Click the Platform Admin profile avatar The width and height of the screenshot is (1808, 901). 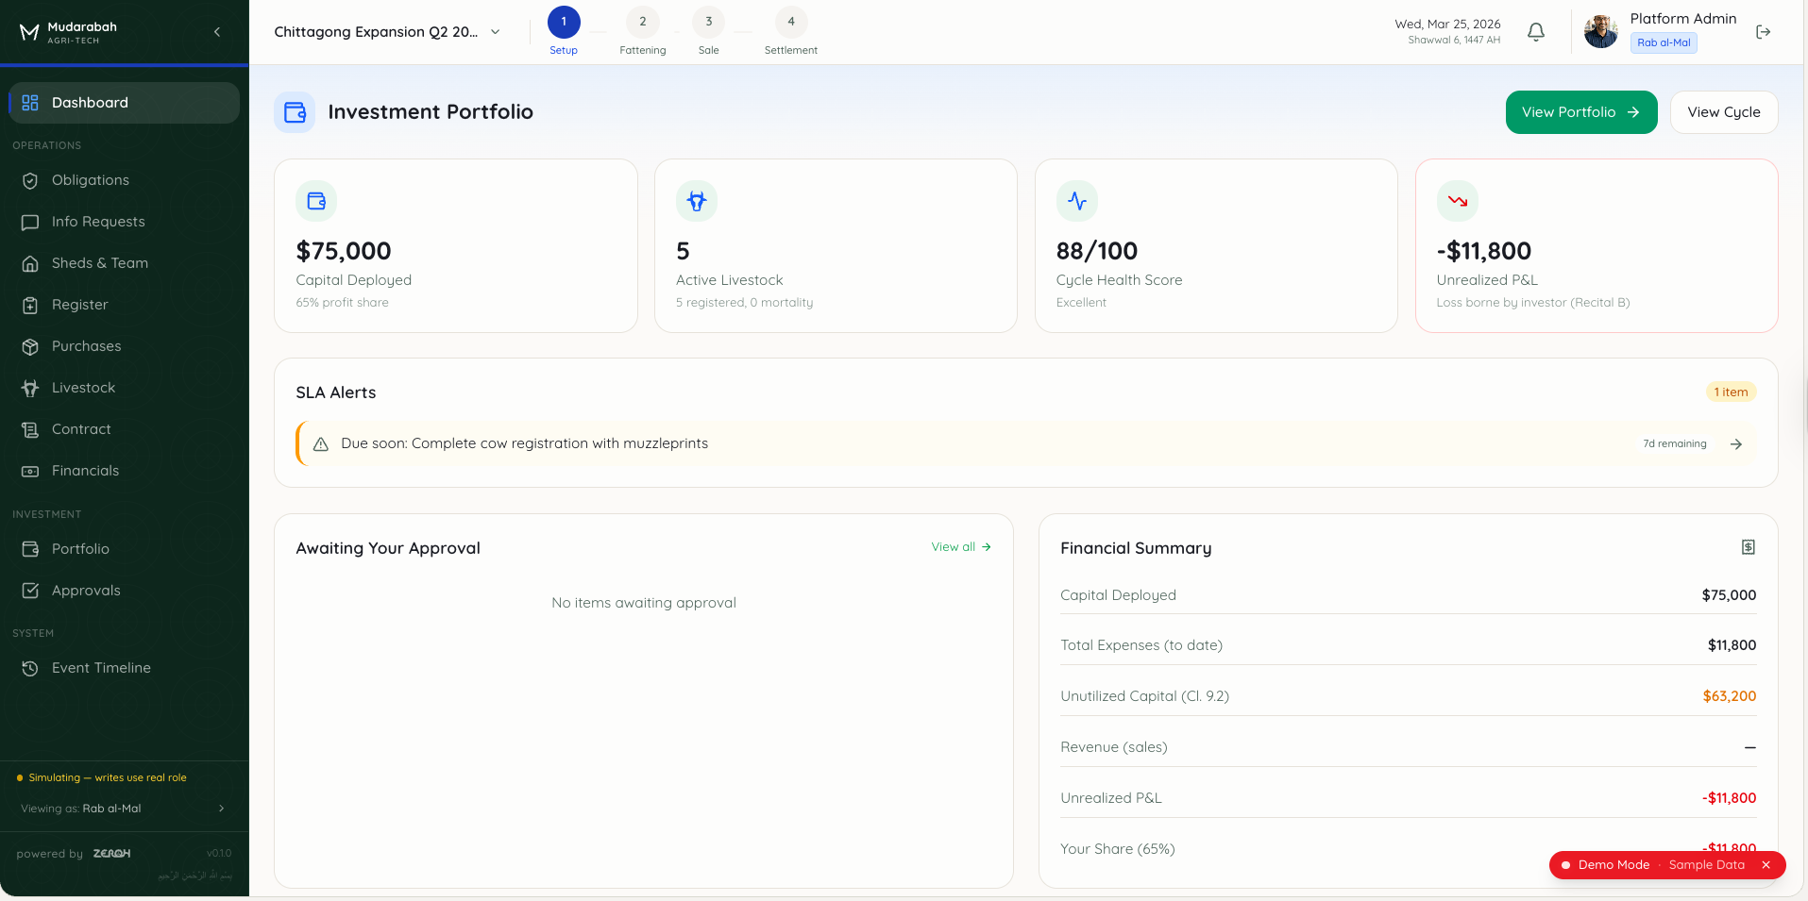[x=1600, y=32]
